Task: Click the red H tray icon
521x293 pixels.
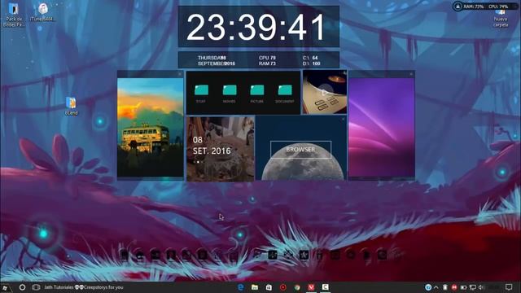Action: [x=454, y=287]
